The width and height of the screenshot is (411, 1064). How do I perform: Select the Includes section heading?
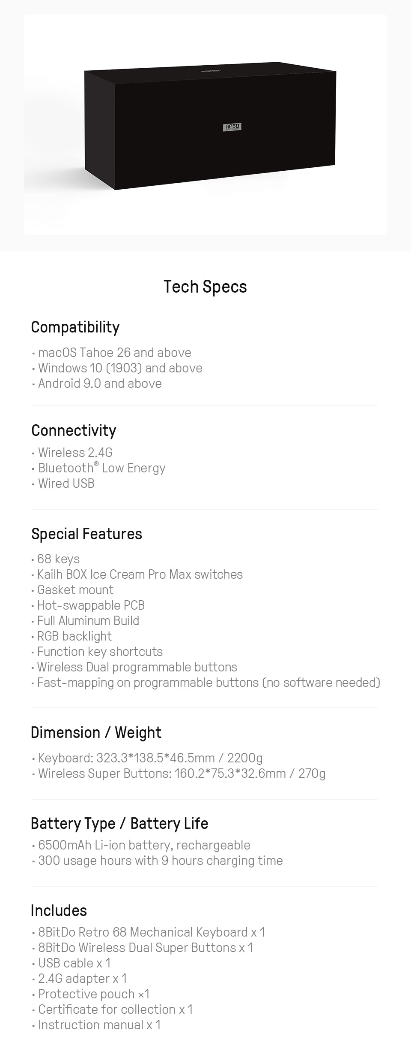59,910
